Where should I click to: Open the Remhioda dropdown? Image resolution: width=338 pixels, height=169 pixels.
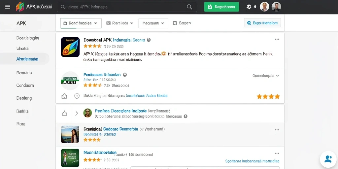pyautogui.click(x=119, y=23)
